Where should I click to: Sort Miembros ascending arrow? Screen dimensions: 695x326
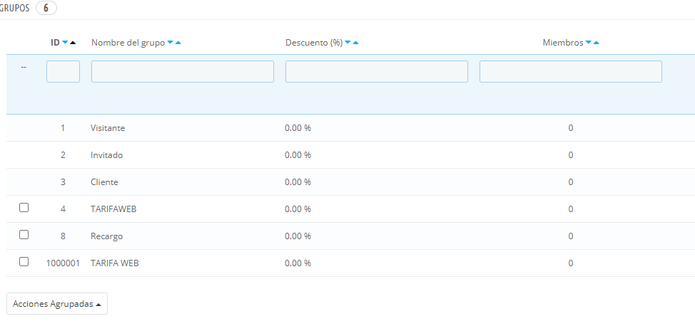tap(596, 43)
